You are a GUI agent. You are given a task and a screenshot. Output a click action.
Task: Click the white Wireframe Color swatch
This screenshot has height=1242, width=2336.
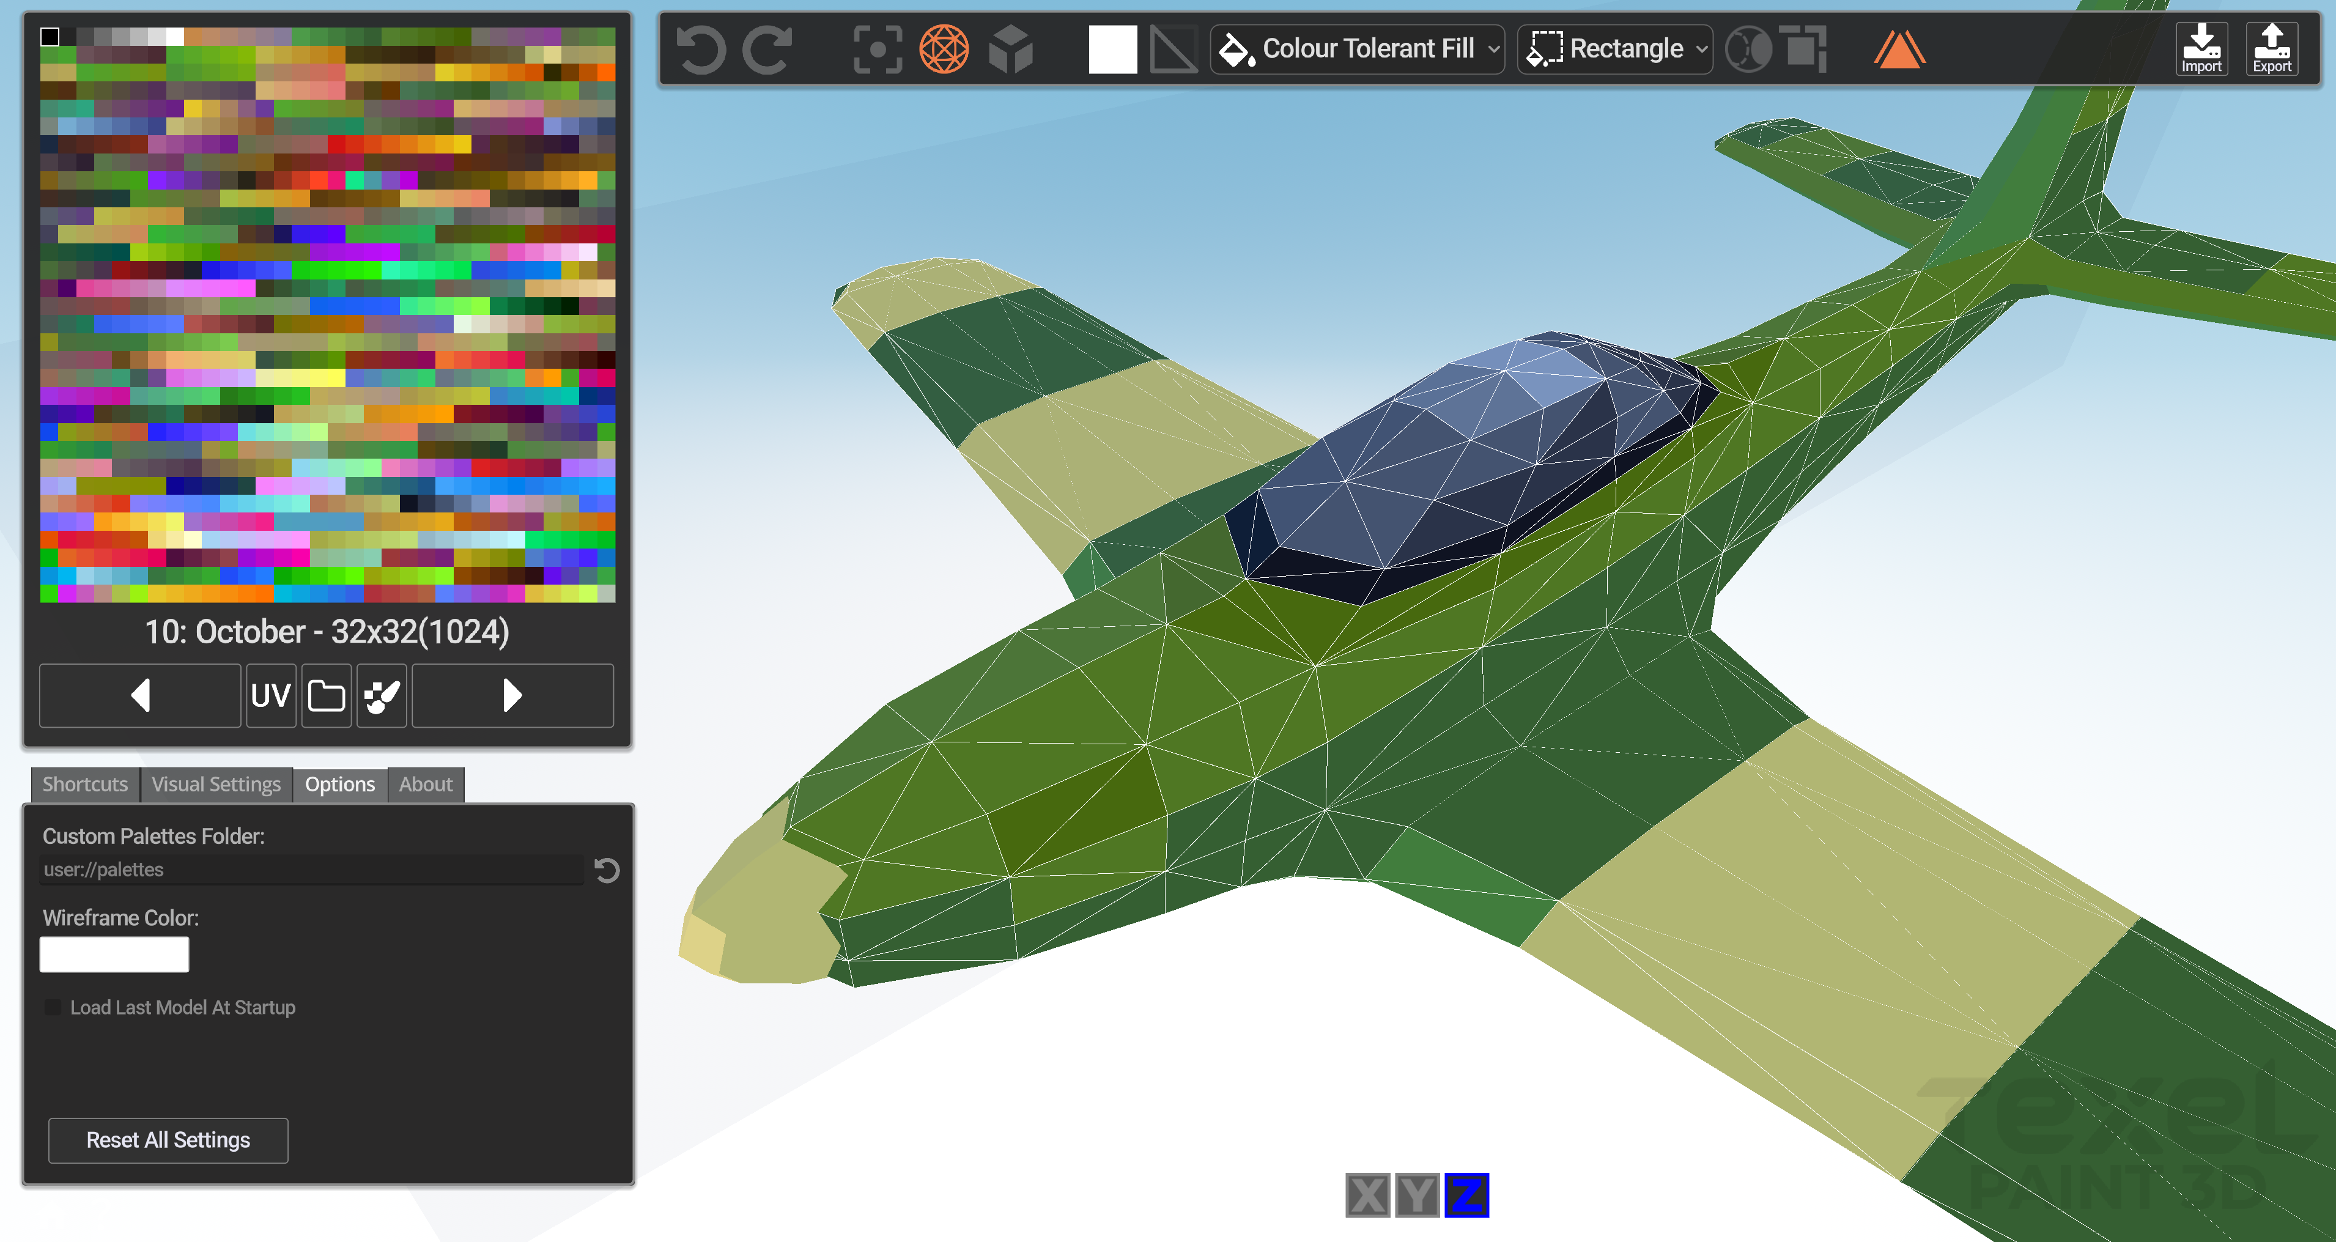point(114,955)
